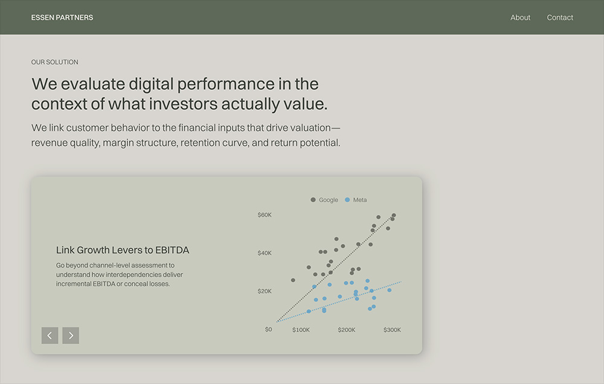Click the previous slide arrow button
Image resolution: width=604 pixels, height=384 pixels.
tap(50, 336)
